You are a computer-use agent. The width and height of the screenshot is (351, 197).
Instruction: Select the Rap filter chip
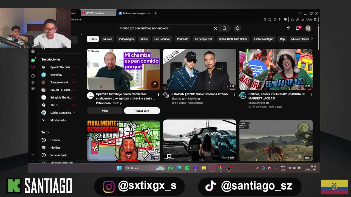coord(282,39)
